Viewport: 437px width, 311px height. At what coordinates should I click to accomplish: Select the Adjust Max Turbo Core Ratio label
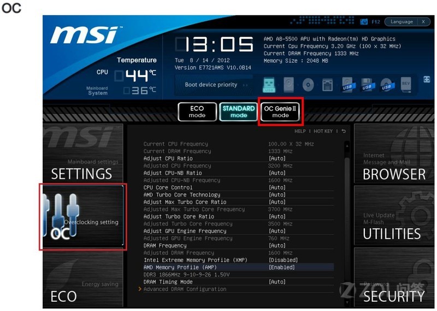point(185,202)
